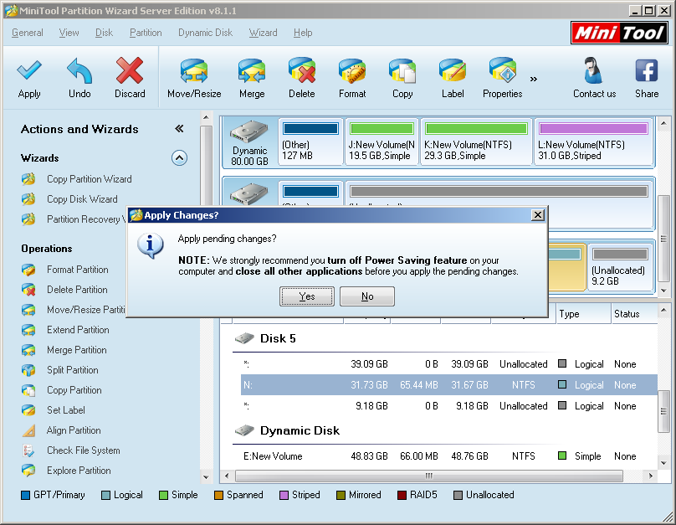Click Yes in Apply Changes dialog
The height and width of the screenshot is (525, 676).
coord(306,296)
